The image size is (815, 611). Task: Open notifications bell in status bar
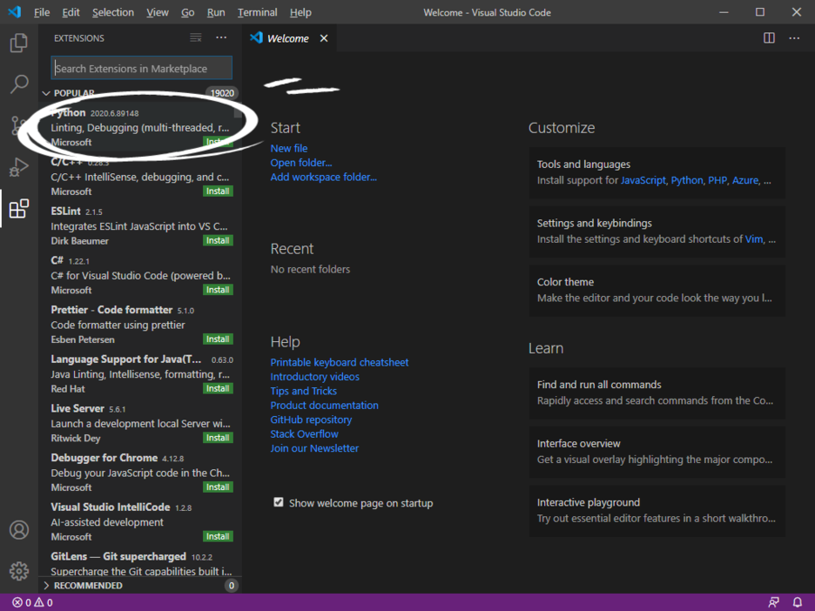(x=798, y=602)
